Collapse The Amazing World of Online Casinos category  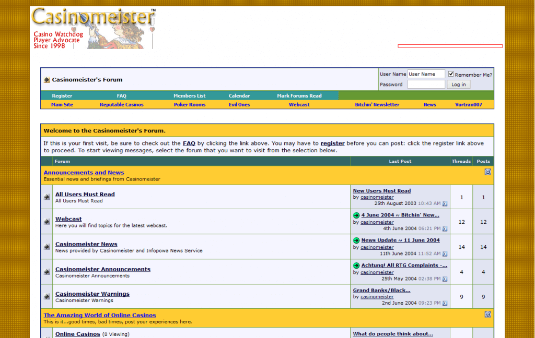pyautogui.click(x=487, y=315)
